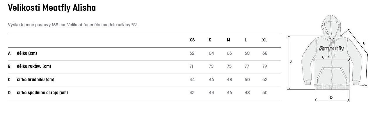
Task: Click the hoodie kangaroo pocket in illustration
Action: (x=332, y=76)
